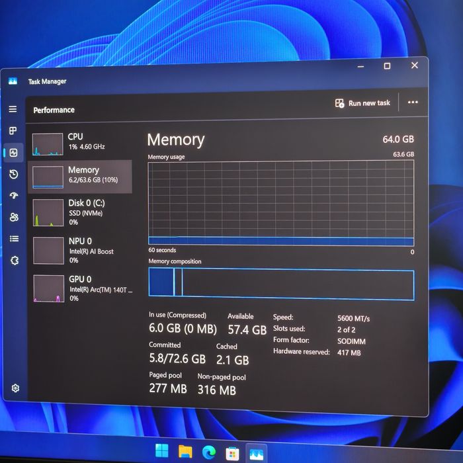The image size is (463, 463).
Task: Click the Hardware reserved value 417 MB
Action: click(x=349, y=353)
